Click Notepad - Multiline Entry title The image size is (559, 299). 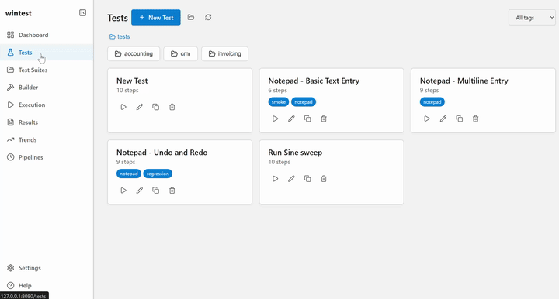(x=464, y=81)
